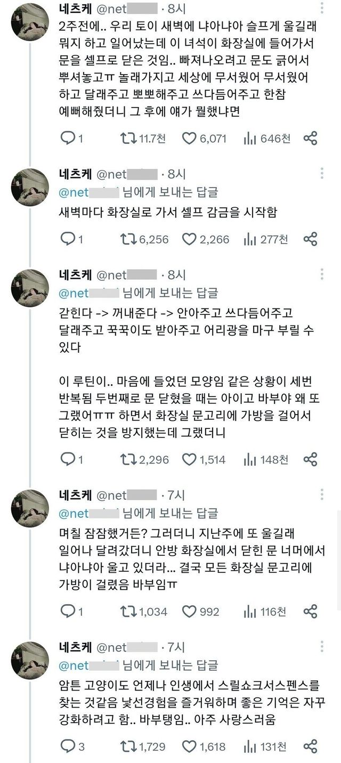The image size is (341, 763).
Task: Like the tweet with 6,071 likes
Action: tap(189, 139)
